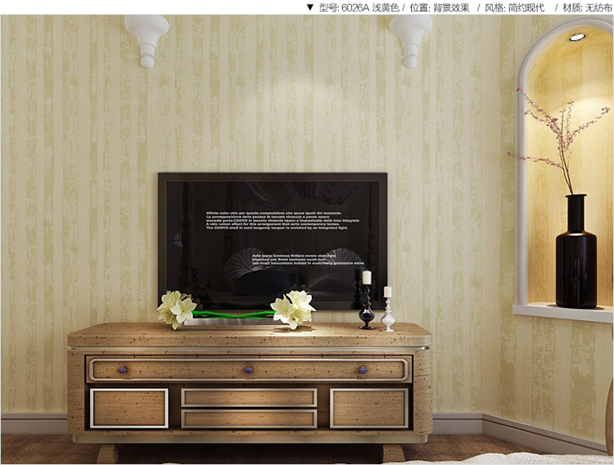Screen dimensions: 614x465
Task: Select the text 材质: 无纺布
Action: (x=587, y=7)
